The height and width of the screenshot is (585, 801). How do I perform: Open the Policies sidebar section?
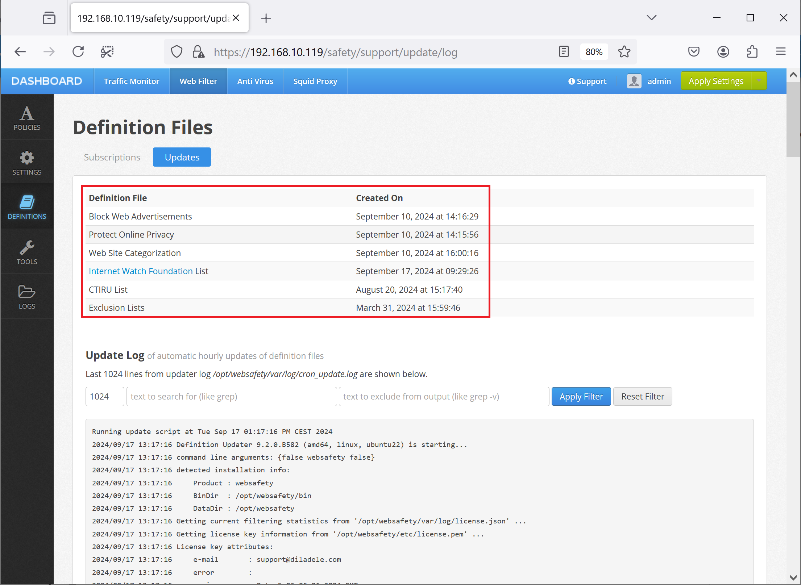[27, 117]
